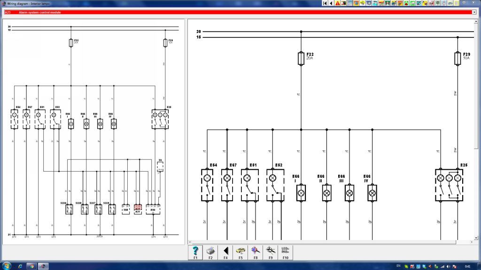
Task: Open Chrome from the taskbar
Action: pyautogui.click(x=31, y=266)
